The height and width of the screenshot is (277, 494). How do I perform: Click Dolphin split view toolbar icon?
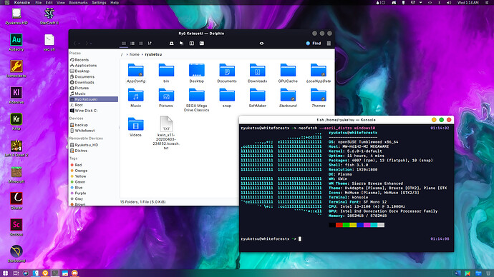[x=192, y=44]
